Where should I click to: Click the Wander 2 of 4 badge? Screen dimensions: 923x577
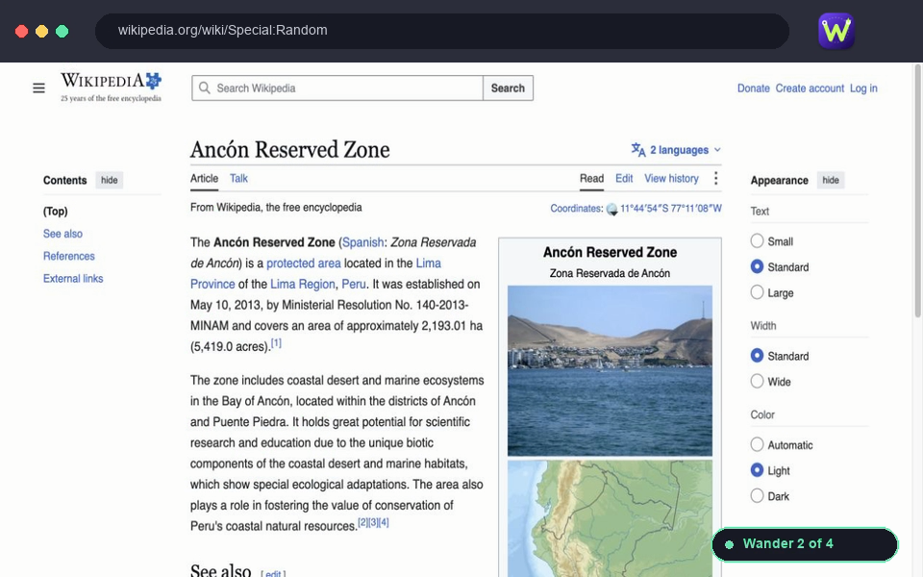pyautogui.click(x=805, y=544)
